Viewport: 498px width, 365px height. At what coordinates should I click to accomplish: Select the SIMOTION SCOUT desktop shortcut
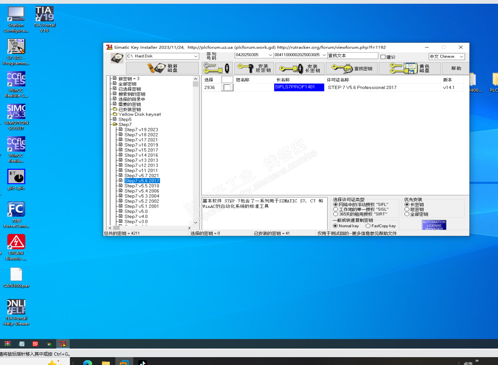click(16, 117)
